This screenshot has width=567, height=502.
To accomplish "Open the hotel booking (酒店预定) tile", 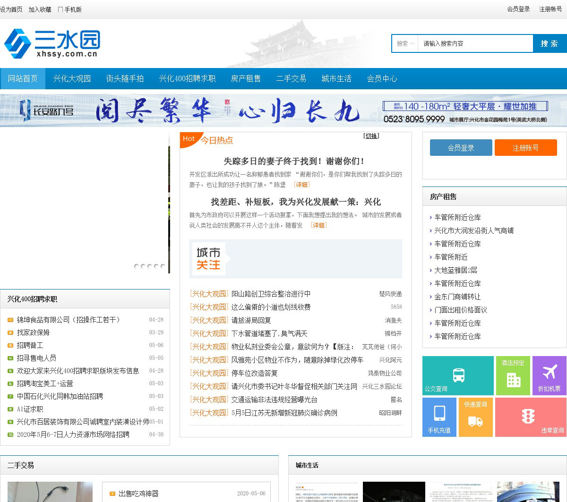I will 513,375.
